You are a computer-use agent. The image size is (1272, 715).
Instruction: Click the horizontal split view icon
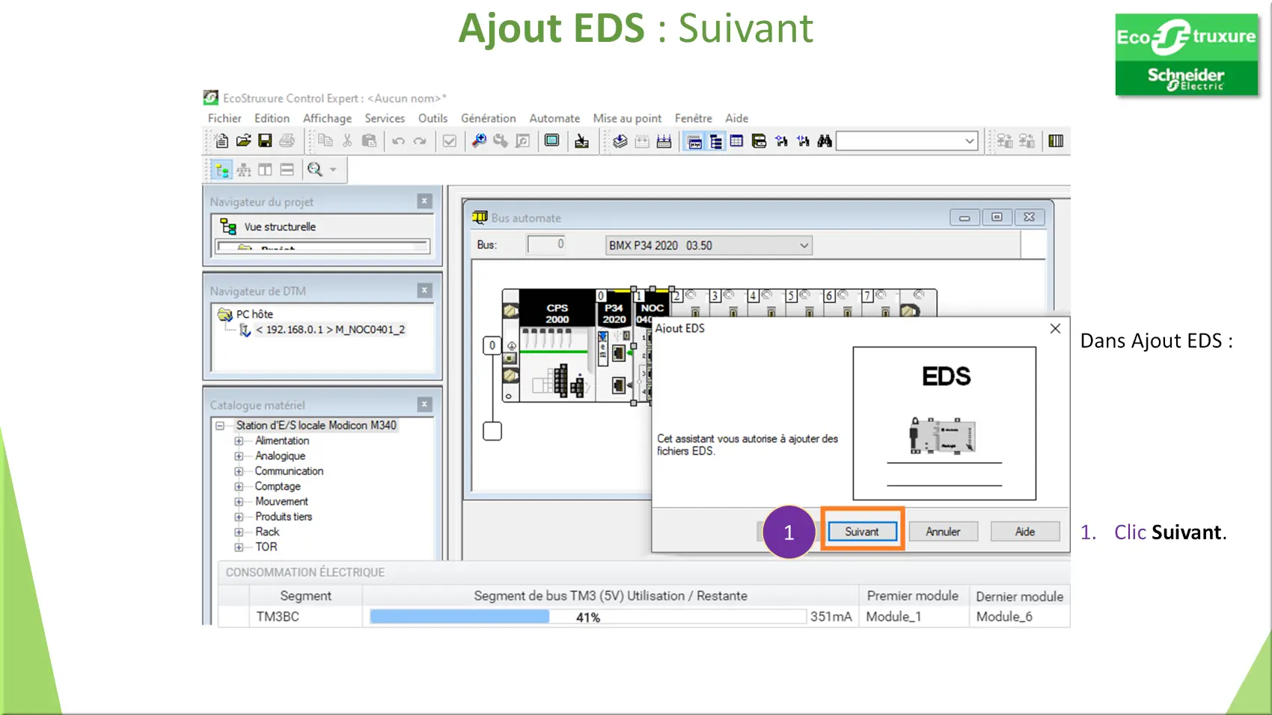[x=287, y=170]
